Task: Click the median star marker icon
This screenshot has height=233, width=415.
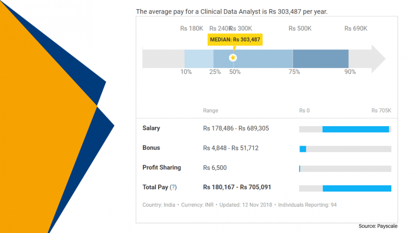Action: 233,57
